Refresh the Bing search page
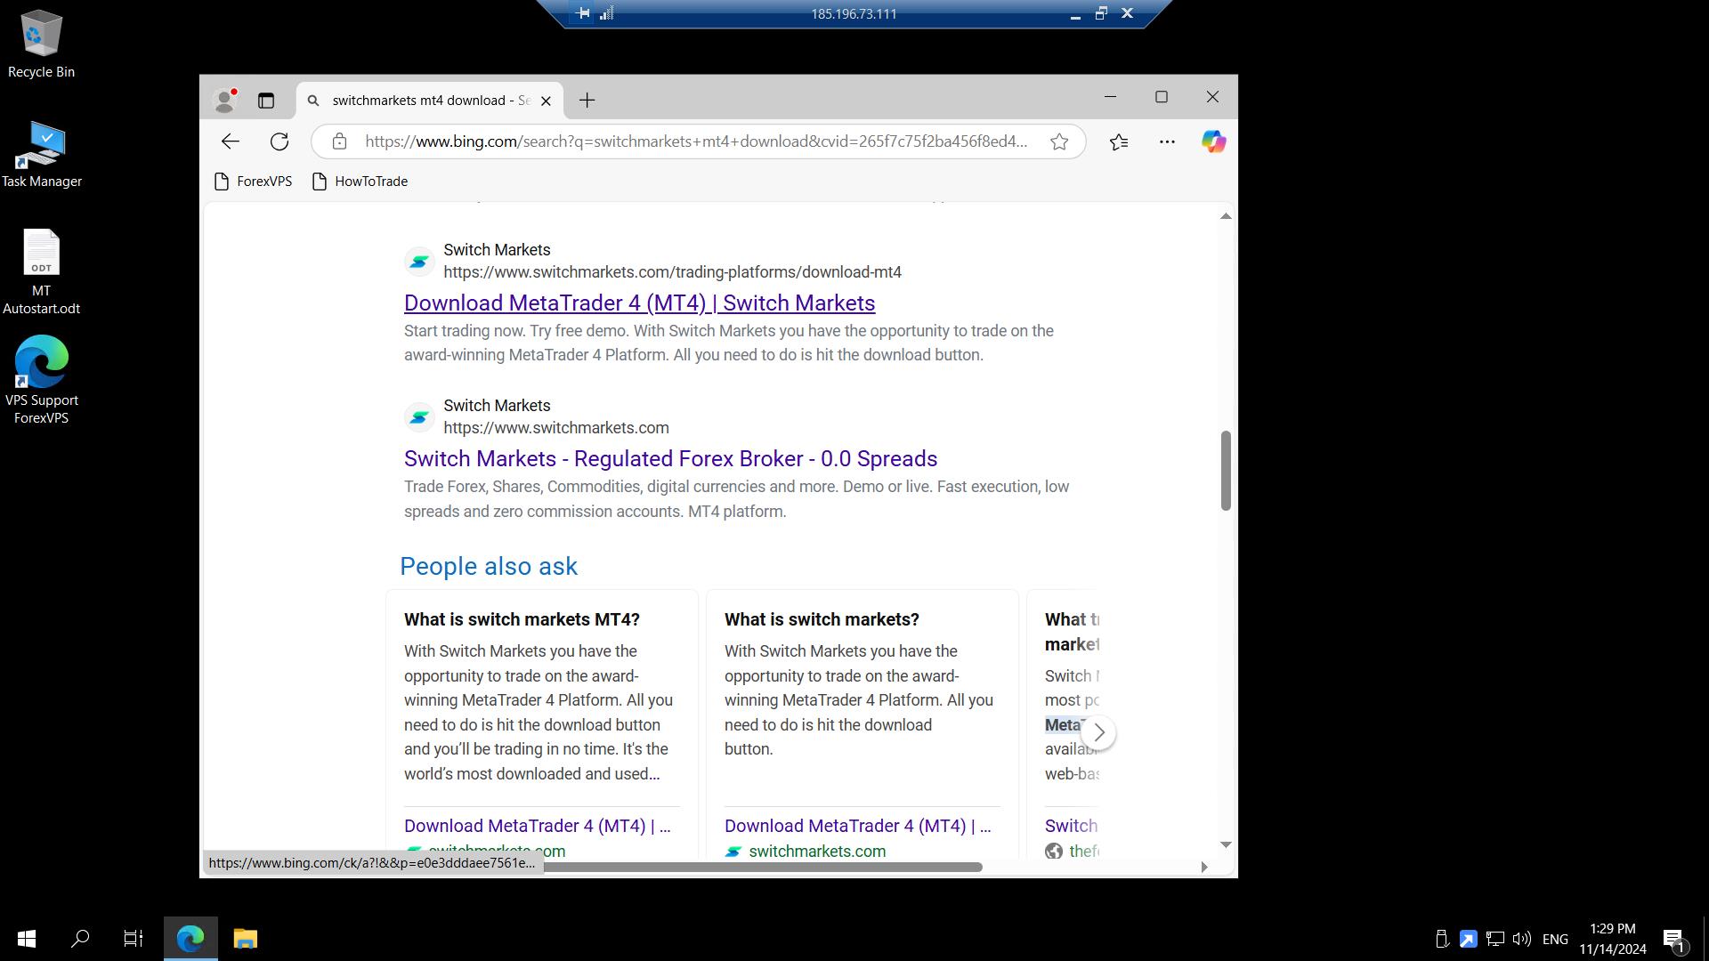The image size is (1709, 961). (279, 141)
